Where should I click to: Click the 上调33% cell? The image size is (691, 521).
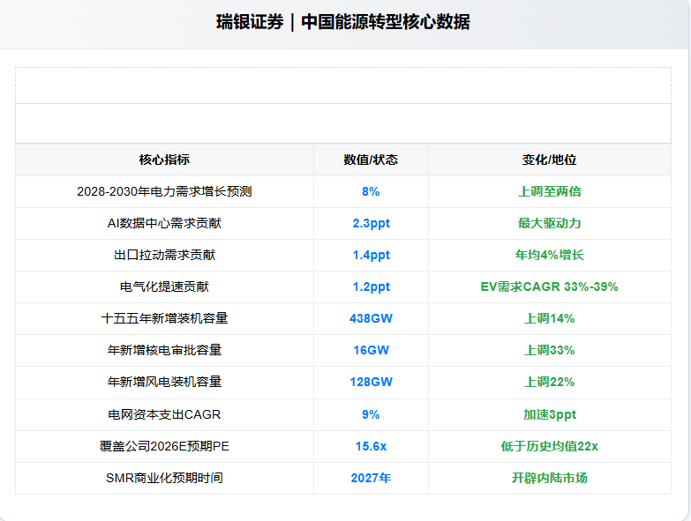click(x=550, y=350)
